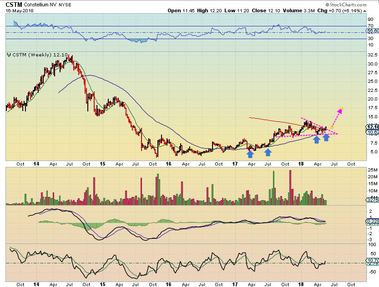Click the RSI axis label 10
Screen dimensions: 379x287
pos(370,45)
